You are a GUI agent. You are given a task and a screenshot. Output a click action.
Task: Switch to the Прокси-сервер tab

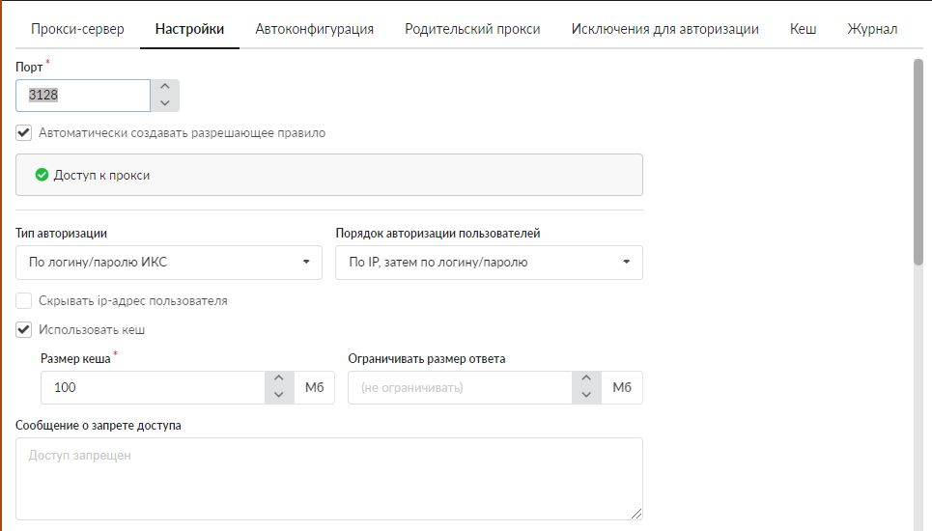click(77, 29)
